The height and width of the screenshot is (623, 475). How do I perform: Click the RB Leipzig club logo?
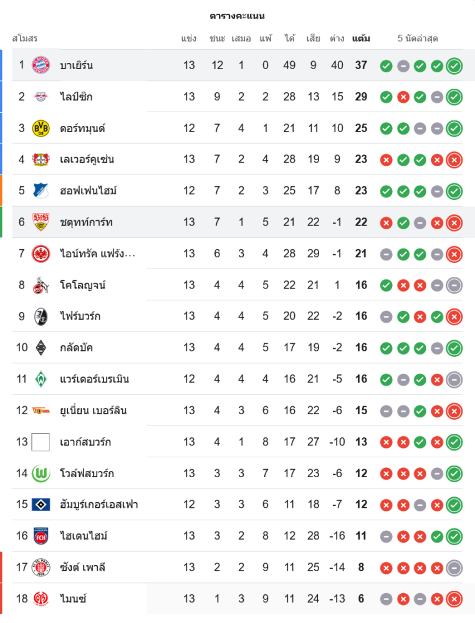(41, 97)
